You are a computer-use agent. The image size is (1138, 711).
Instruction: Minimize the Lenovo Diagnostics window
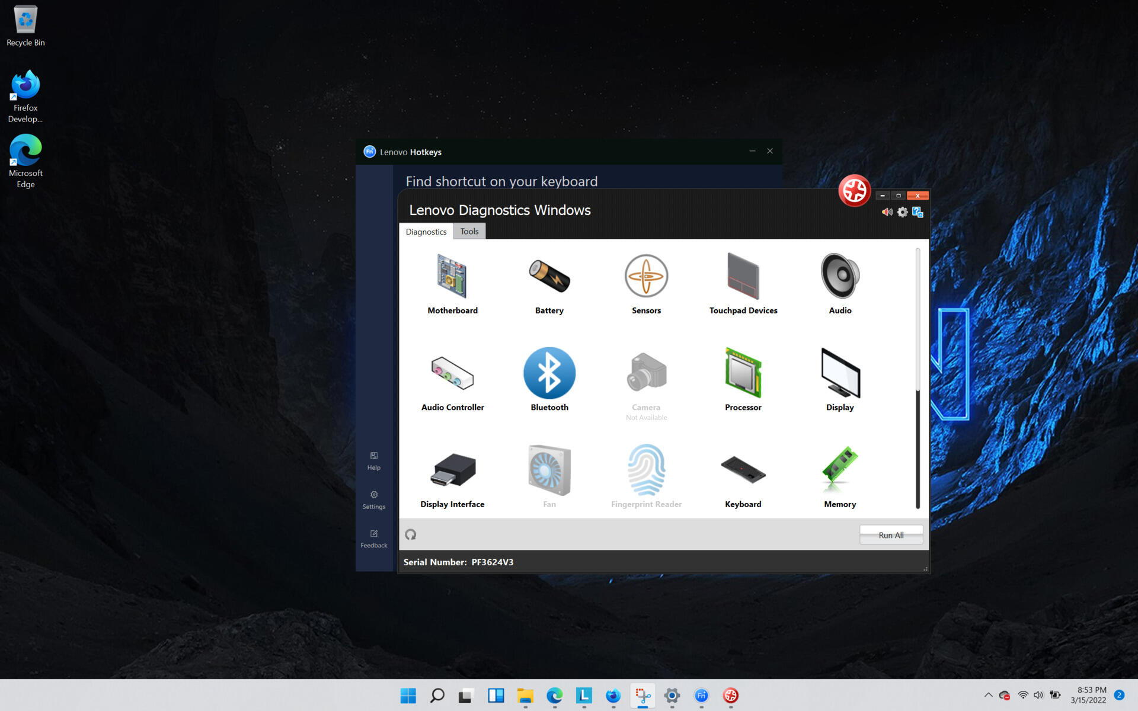883,196
